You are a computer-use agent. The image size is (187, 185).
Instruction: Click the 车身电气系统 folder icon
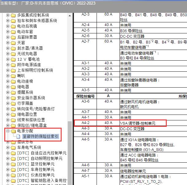[x=13, y=148]
